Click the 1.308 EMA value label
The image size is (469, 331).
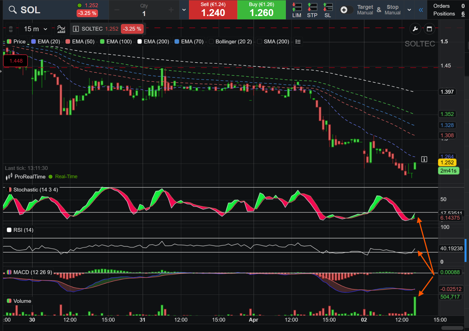pos(447,135)
